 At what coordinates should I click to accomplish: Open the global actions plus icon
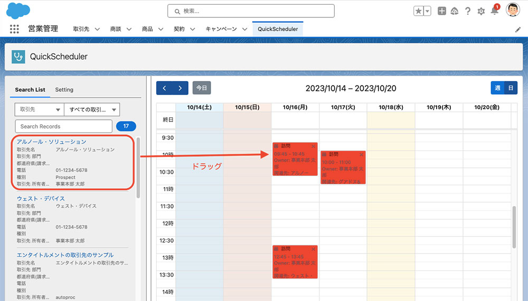pos(441,11)
